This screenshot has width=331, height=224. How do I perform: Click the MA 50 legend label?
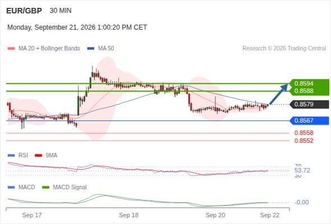click(106, 49)
